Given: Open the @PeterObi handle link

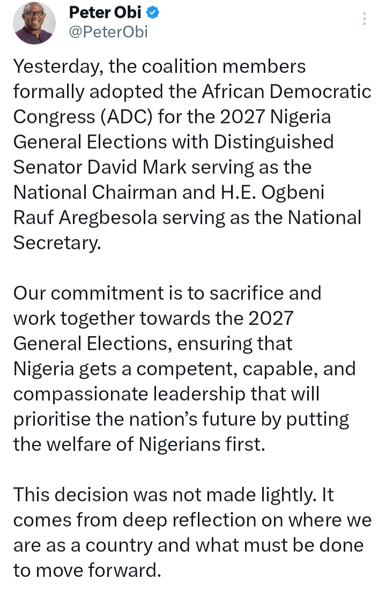Looking at the screenshot, I should click(109, 32).
